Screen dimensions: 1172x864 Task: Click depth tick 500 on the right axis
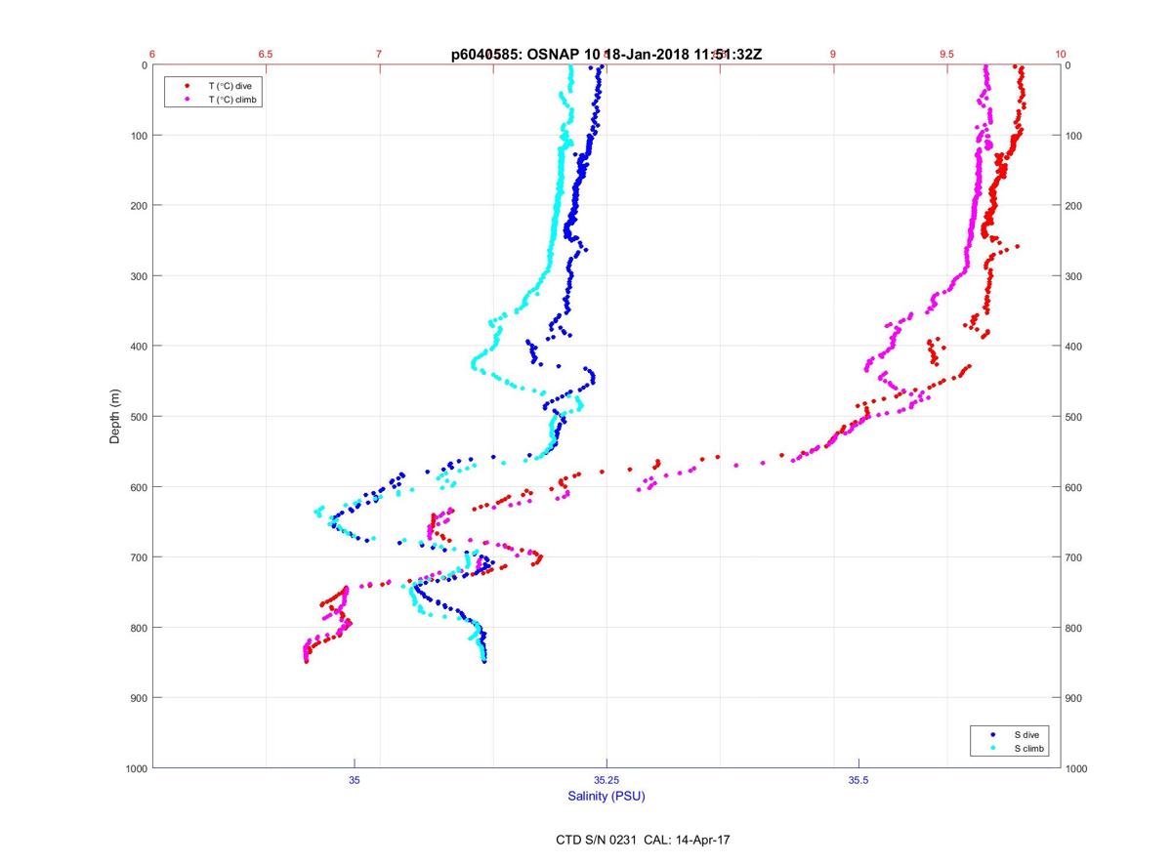tap(1074, 417)
